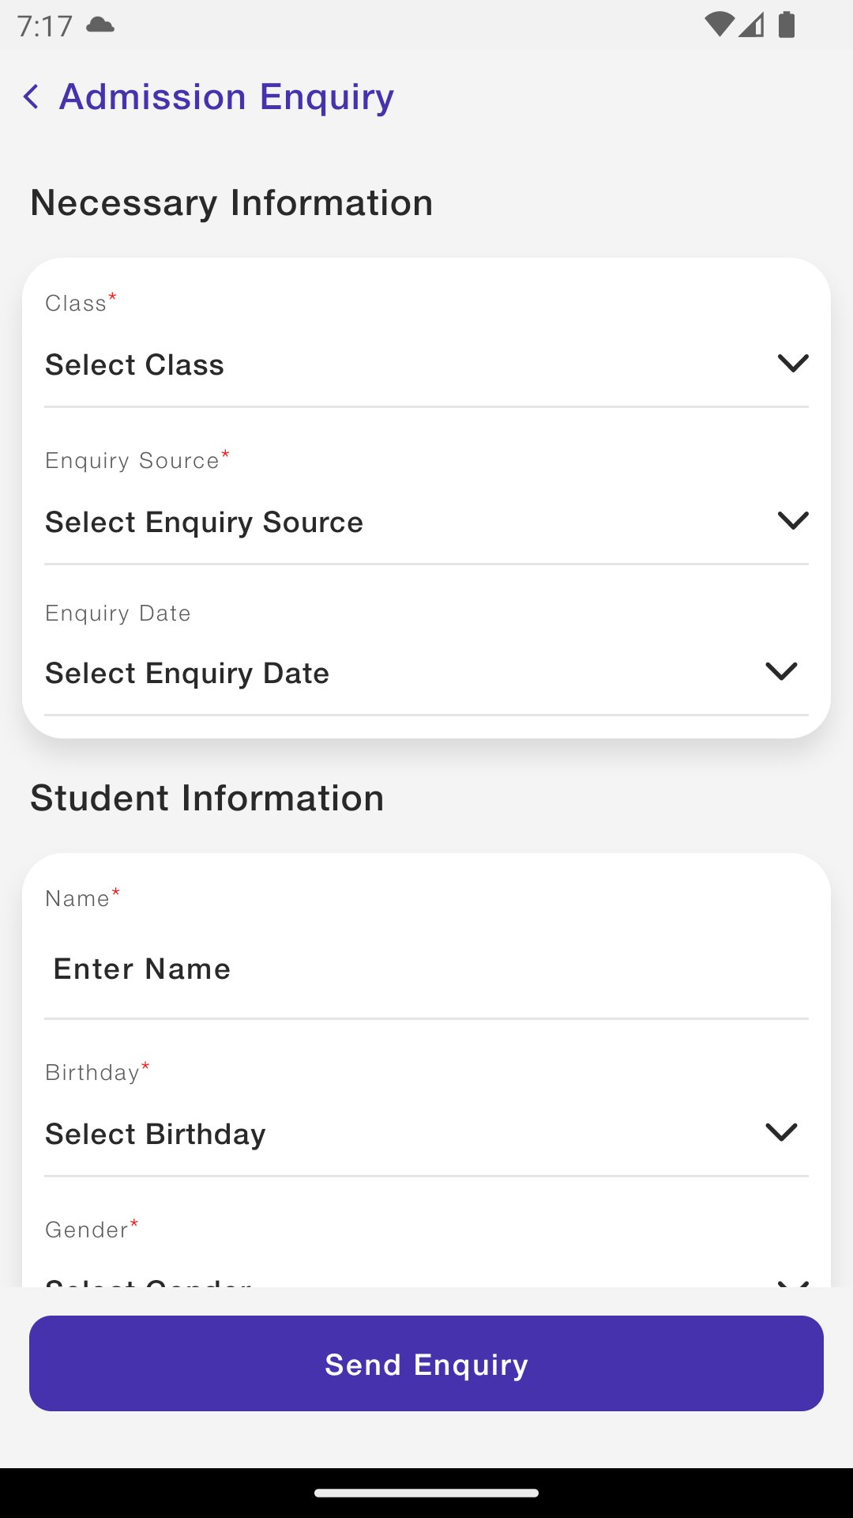Pick the Select Enquiry Date field

coord(187,674)
